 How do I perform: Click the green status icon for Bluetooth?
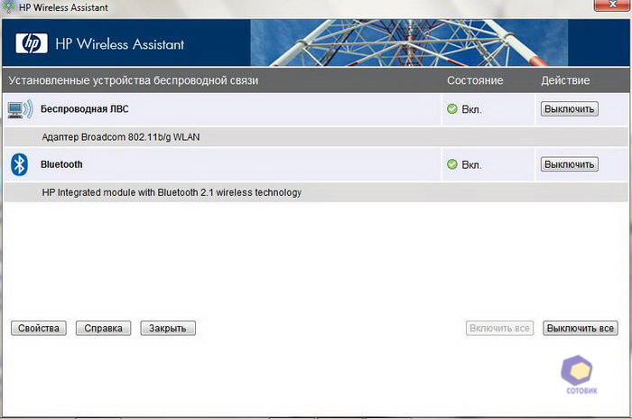(x=452, y=164)
